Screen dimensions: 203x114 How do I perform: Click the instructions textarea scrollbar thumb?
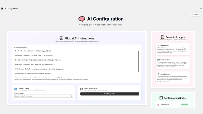click(138, 61)
